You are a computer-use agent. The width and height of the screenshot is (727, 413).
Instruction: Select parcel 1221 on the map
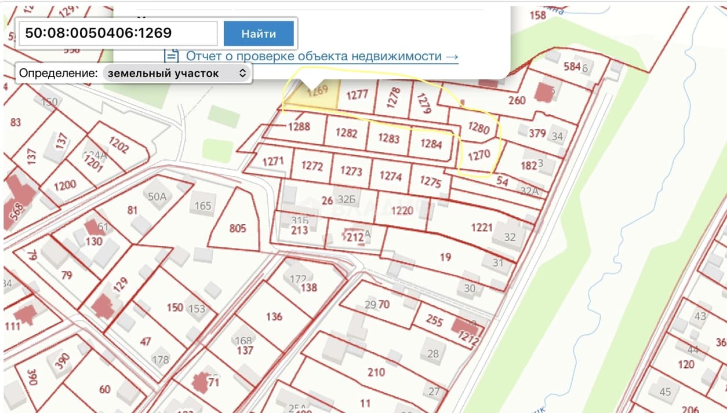[481, 228]
